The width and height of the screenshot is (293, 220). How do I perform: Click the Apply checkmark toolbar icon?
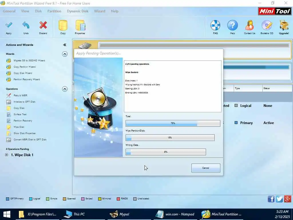coord(9,25)
